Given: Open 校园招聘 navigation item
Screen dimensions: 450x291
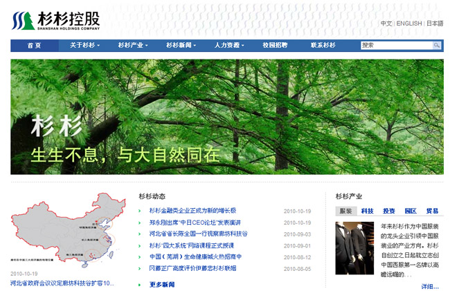Looking at the screenshot, I should [275, 46].
